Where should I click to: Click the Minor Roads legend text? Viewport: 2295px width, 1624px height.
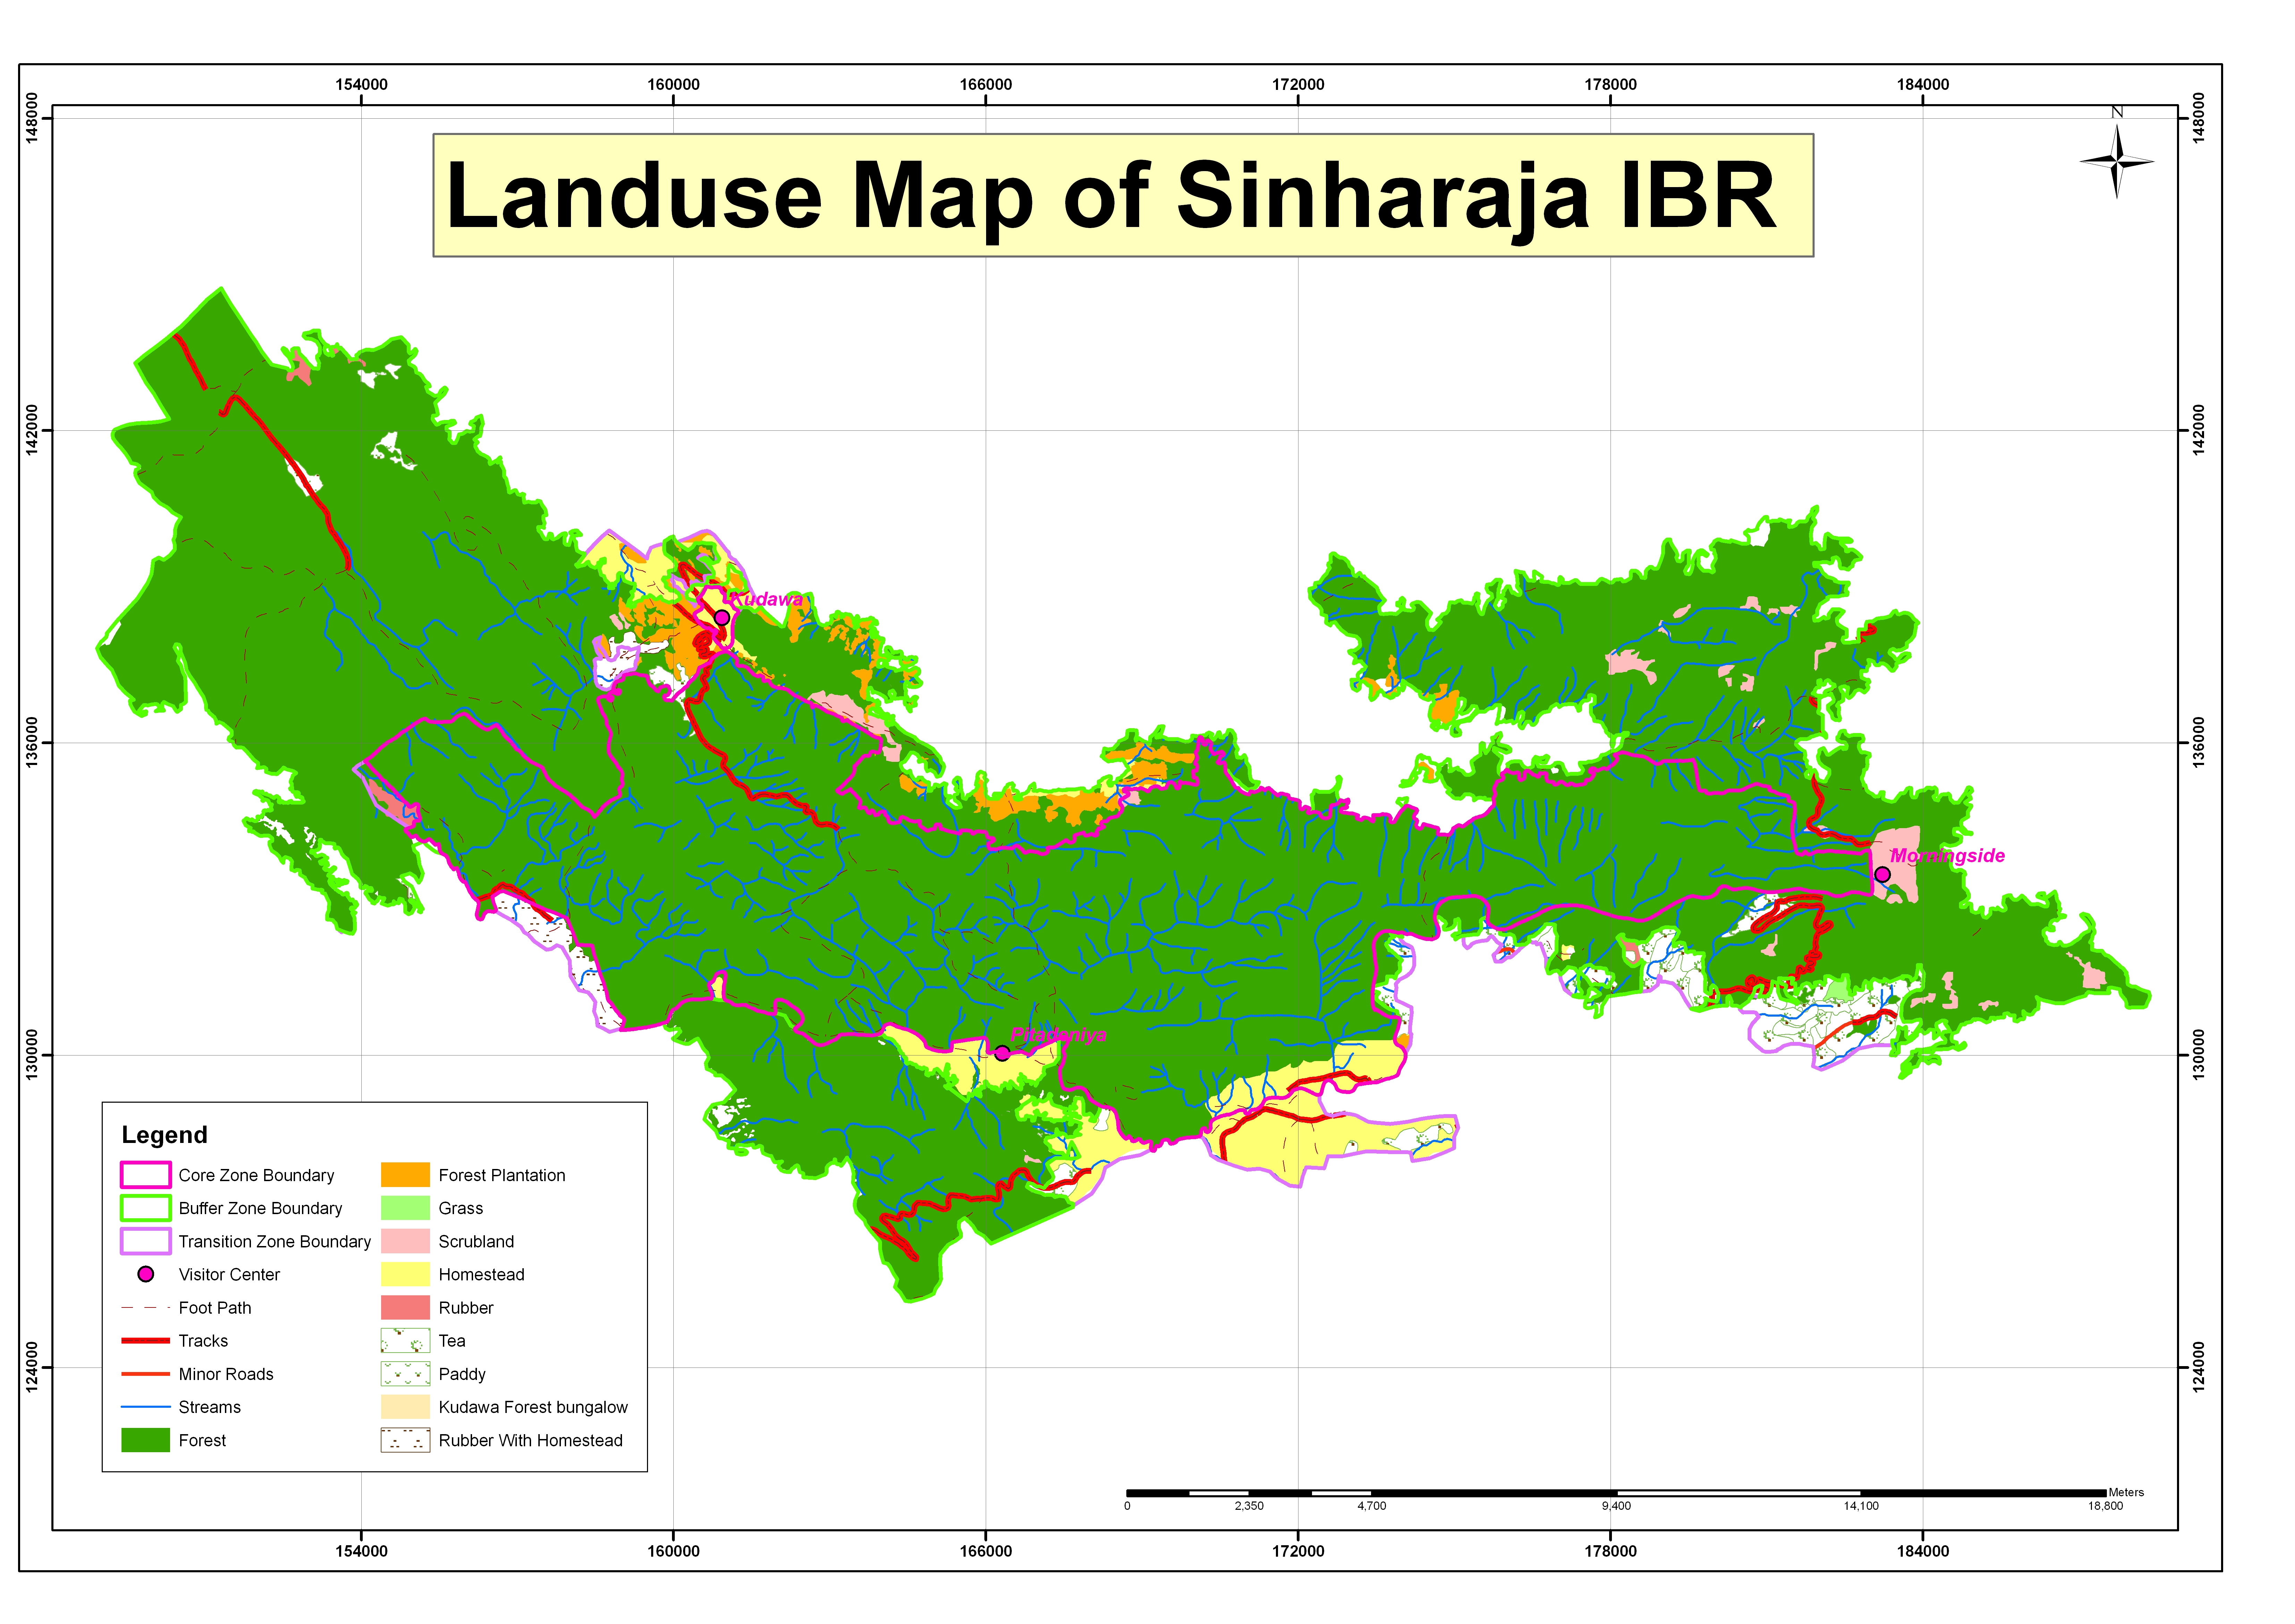[x=226, y=1374]
